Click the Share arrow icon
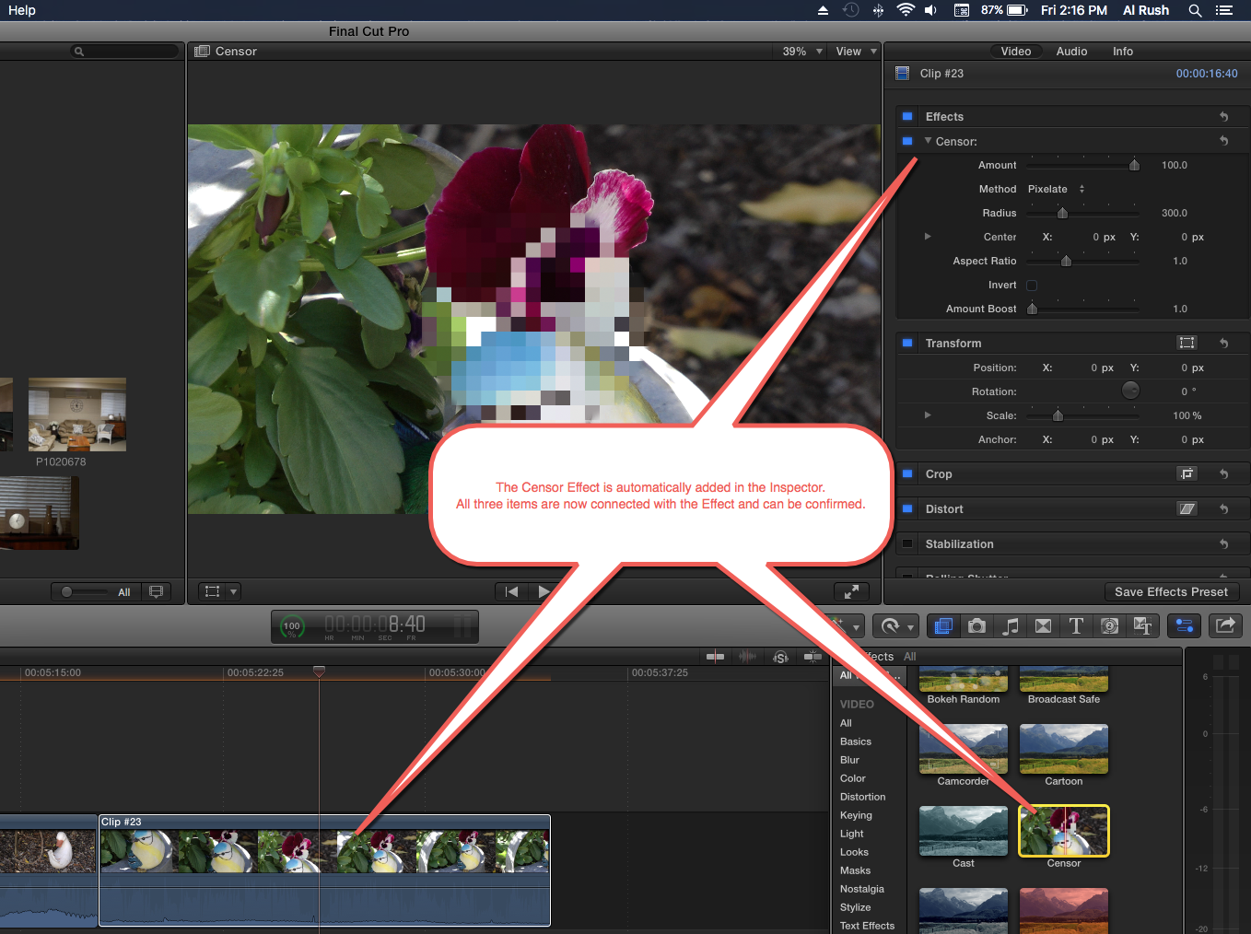The height and width of the screenshot is (934, 1251). click(x=1225, y=626)
